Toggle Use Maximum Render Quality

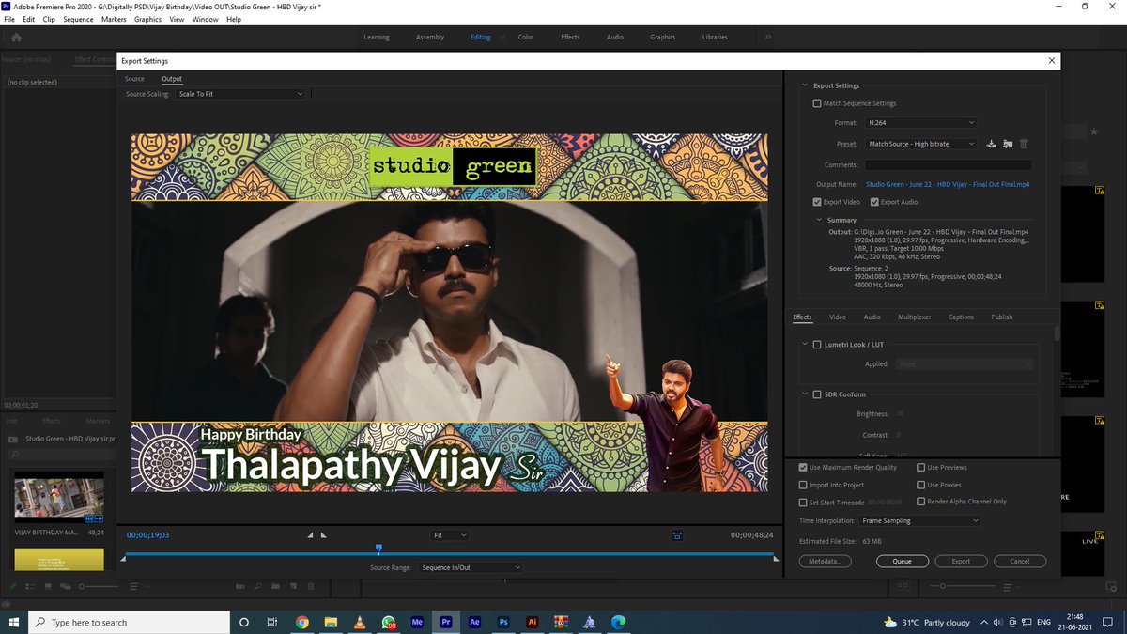(803, 468)
